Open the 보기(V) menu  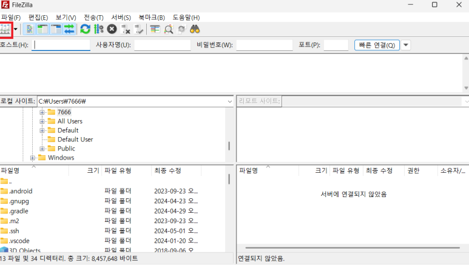click(66, 18)
